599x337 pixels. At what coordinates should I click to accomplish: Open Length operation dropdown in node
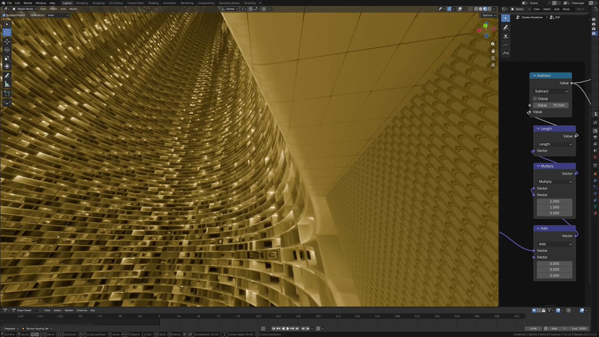555,144
